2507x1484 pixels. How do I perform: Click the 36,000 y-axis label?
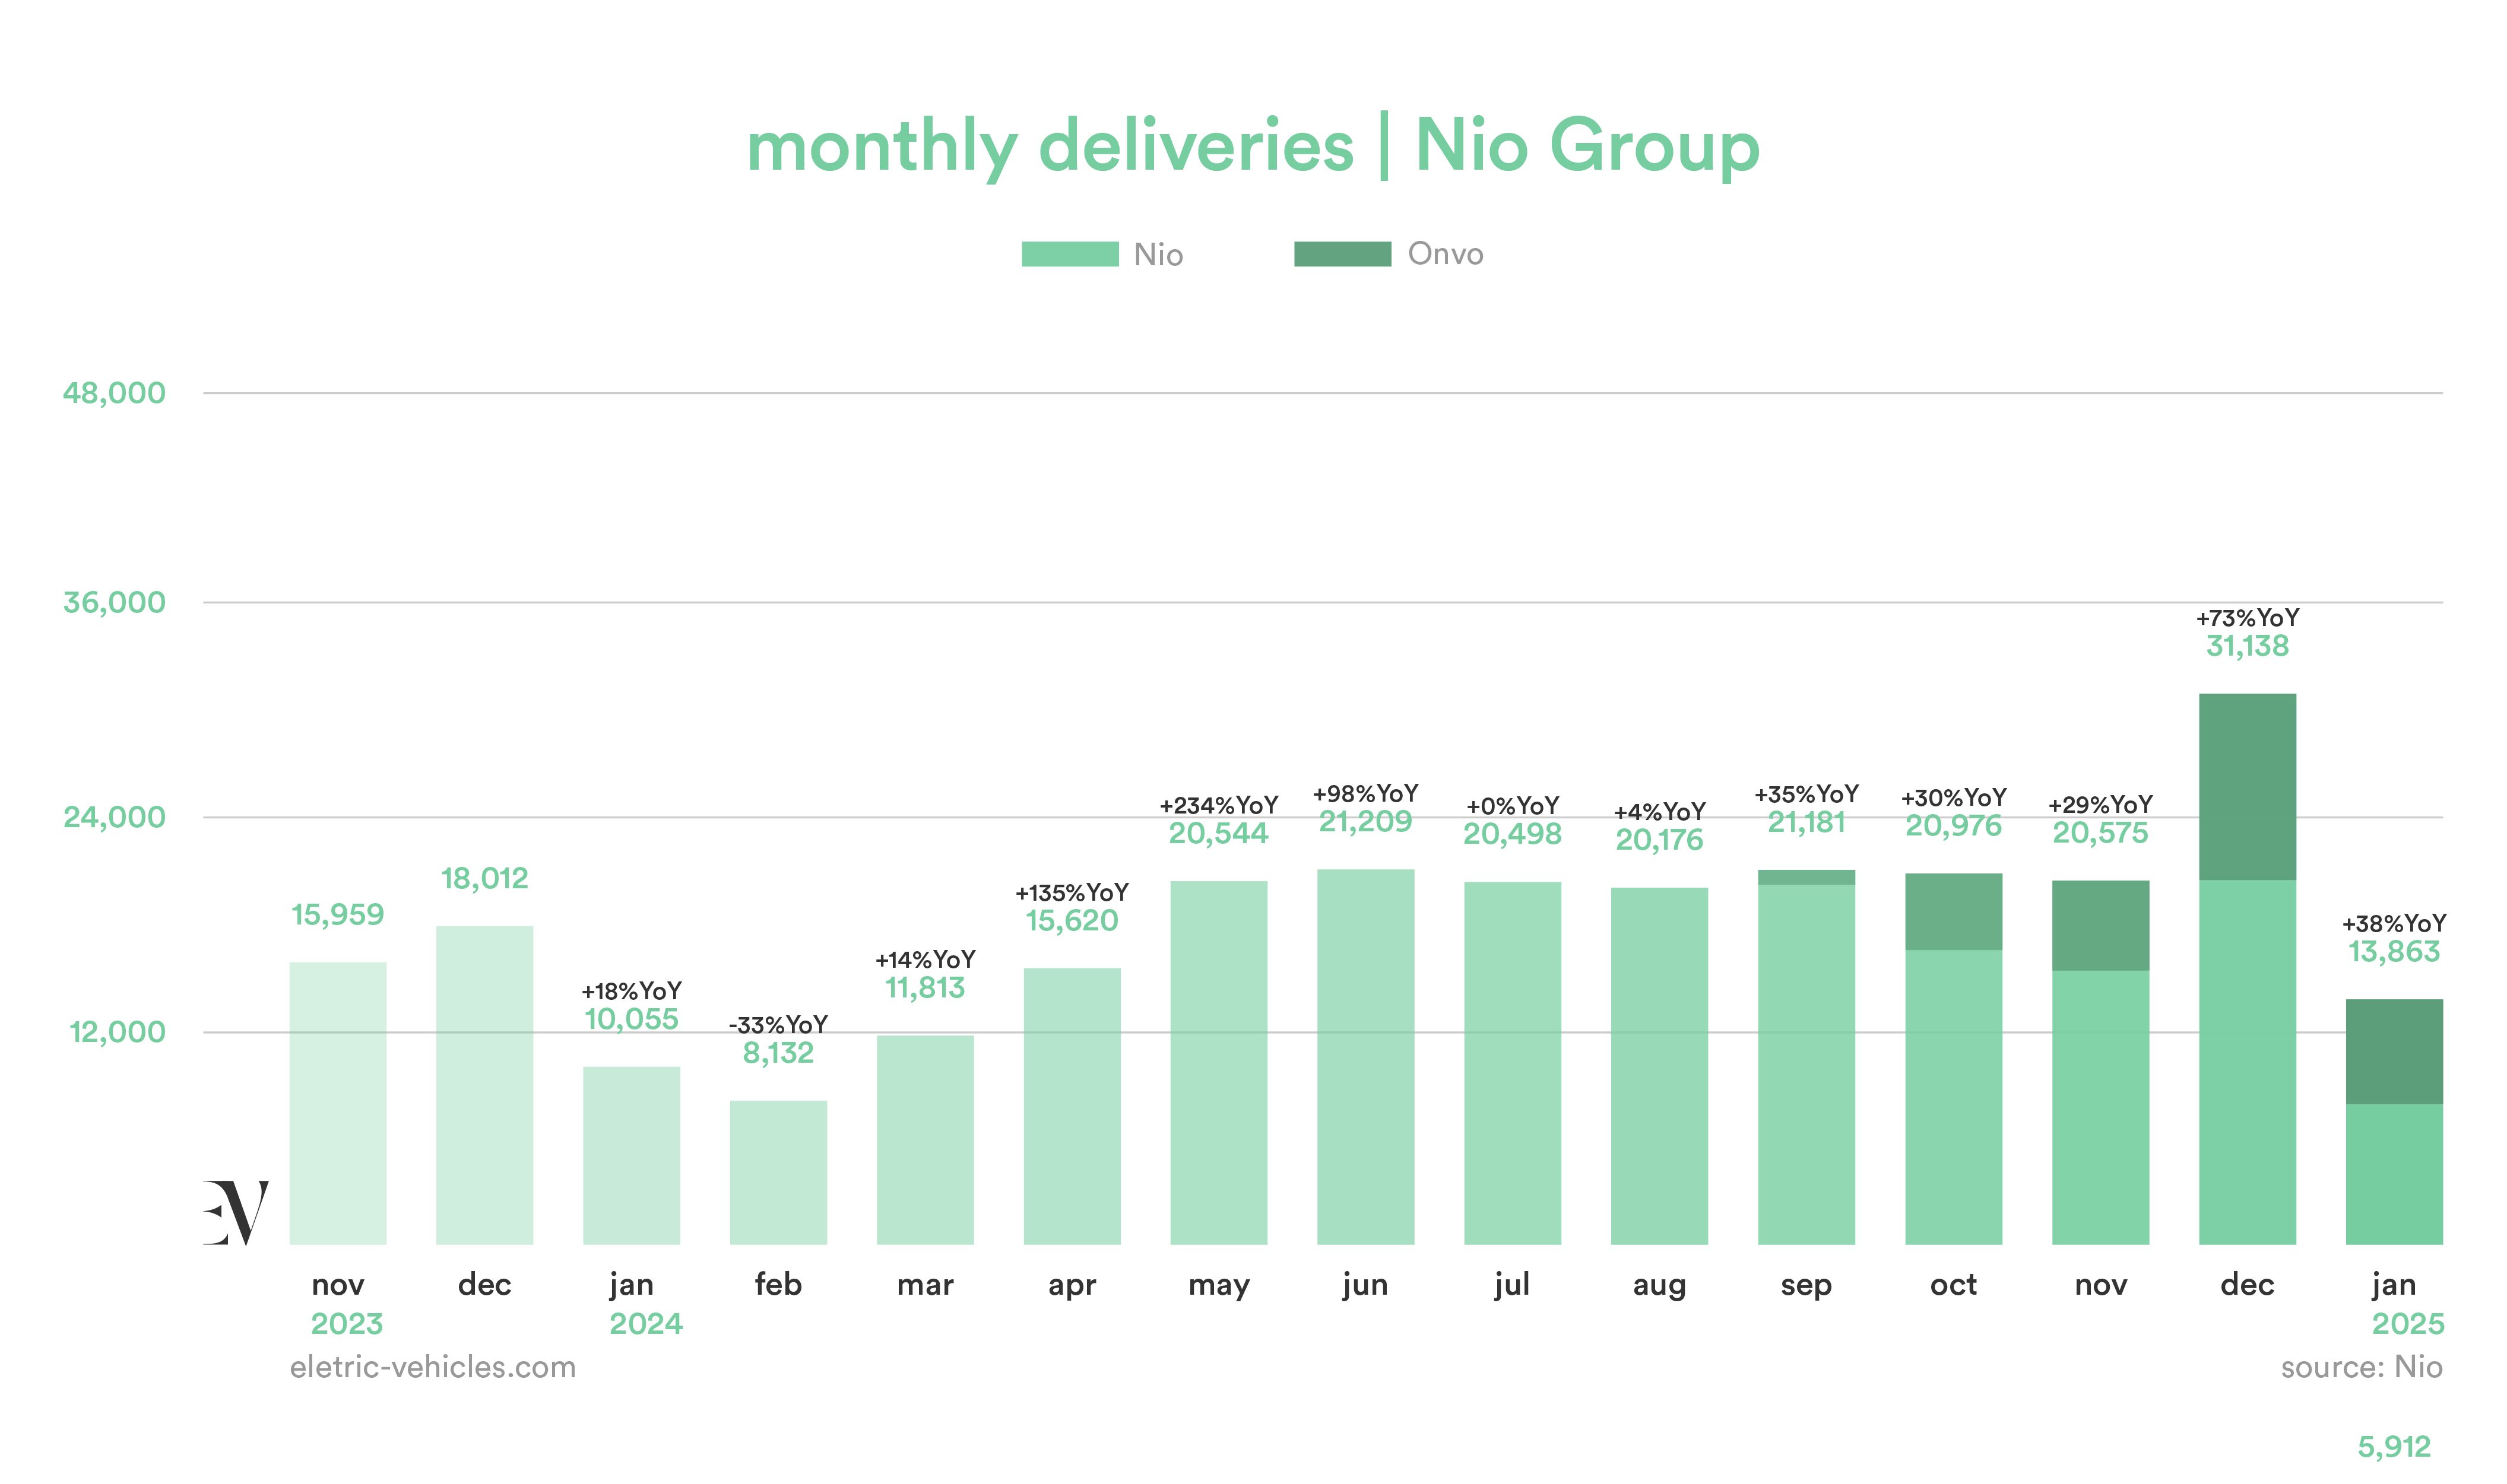coord(114,603)
